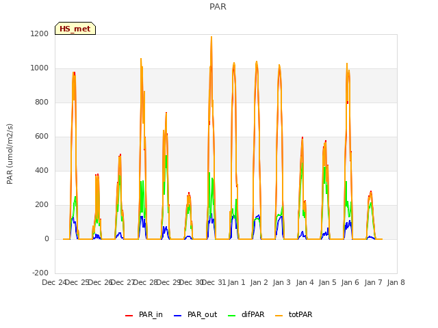The image size is (438, 328).
Task: Select the HS_met annotation label
Action: point(75,29)
